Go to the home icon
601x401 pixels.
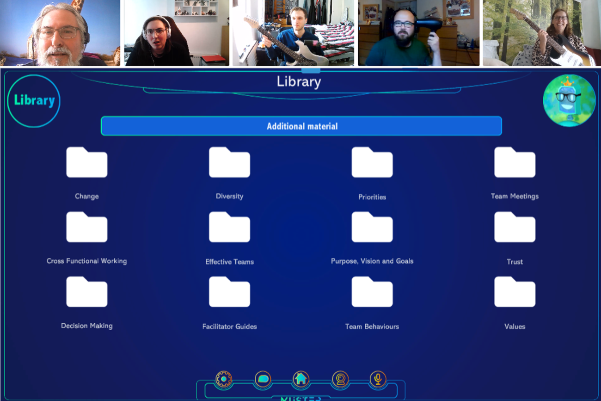pyautogui.click(x=301, y=379)
